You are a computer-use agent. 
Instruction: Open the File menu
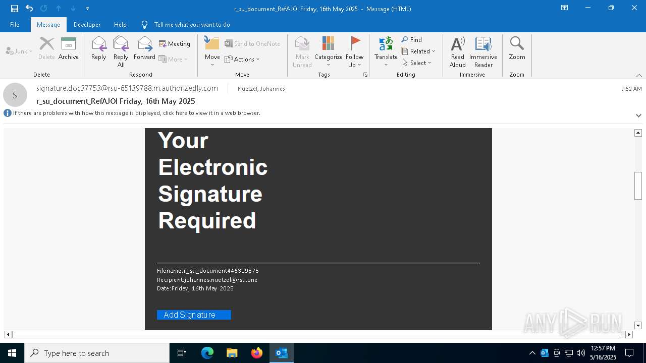pos(15,25)
